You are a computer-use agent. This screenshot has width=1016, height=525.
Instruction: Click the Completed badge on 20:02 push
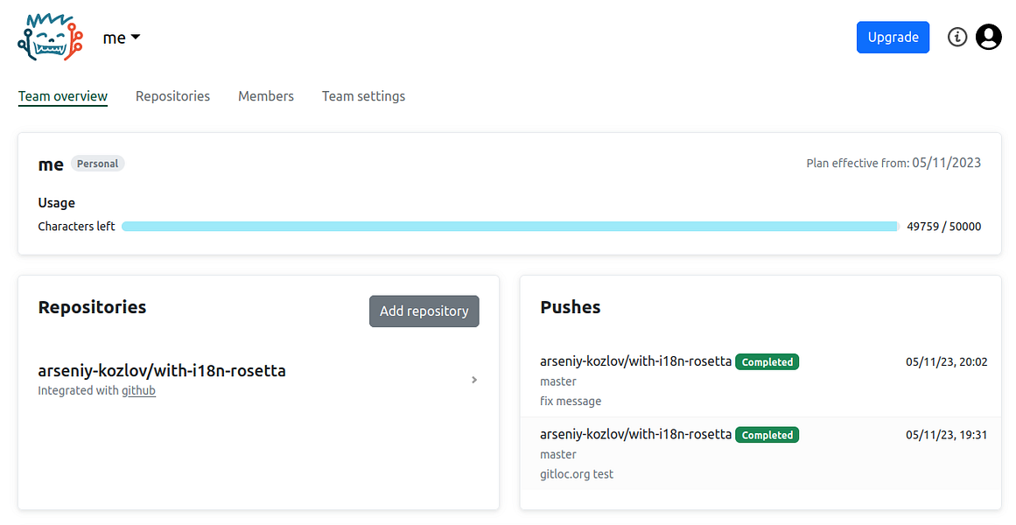(767, 362)
